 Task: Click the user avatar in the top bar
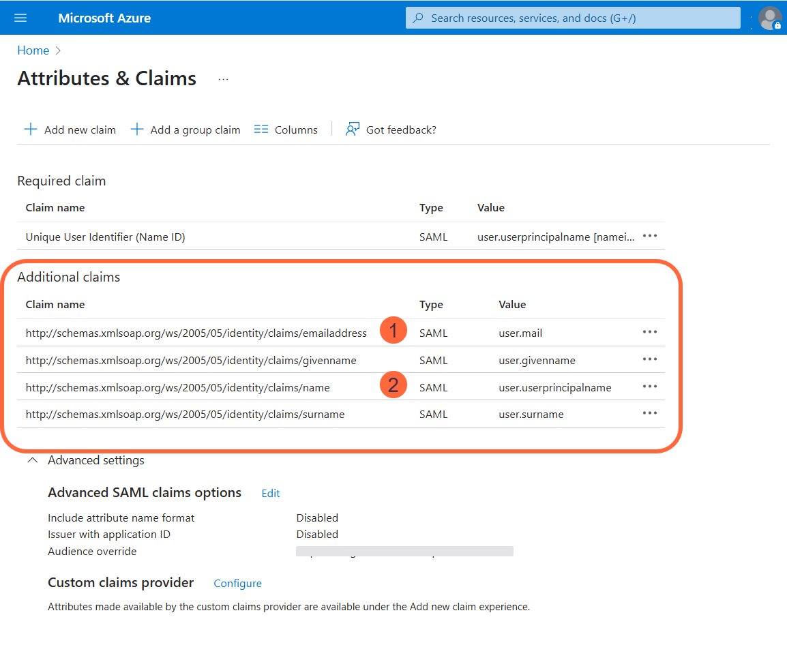[x=769, y=18]
